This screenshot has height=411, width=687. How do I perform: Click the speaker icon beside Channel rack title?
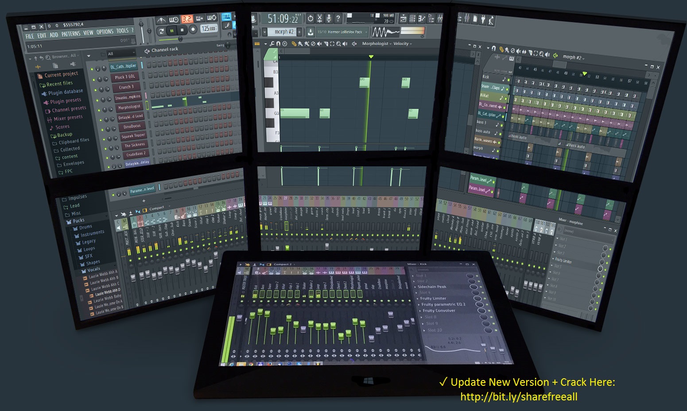pos(147,52)
